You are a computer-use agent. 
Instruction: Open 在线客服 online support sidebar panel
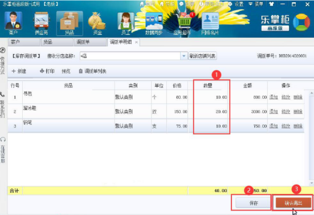pyautogui.click(x=3, y=150)
